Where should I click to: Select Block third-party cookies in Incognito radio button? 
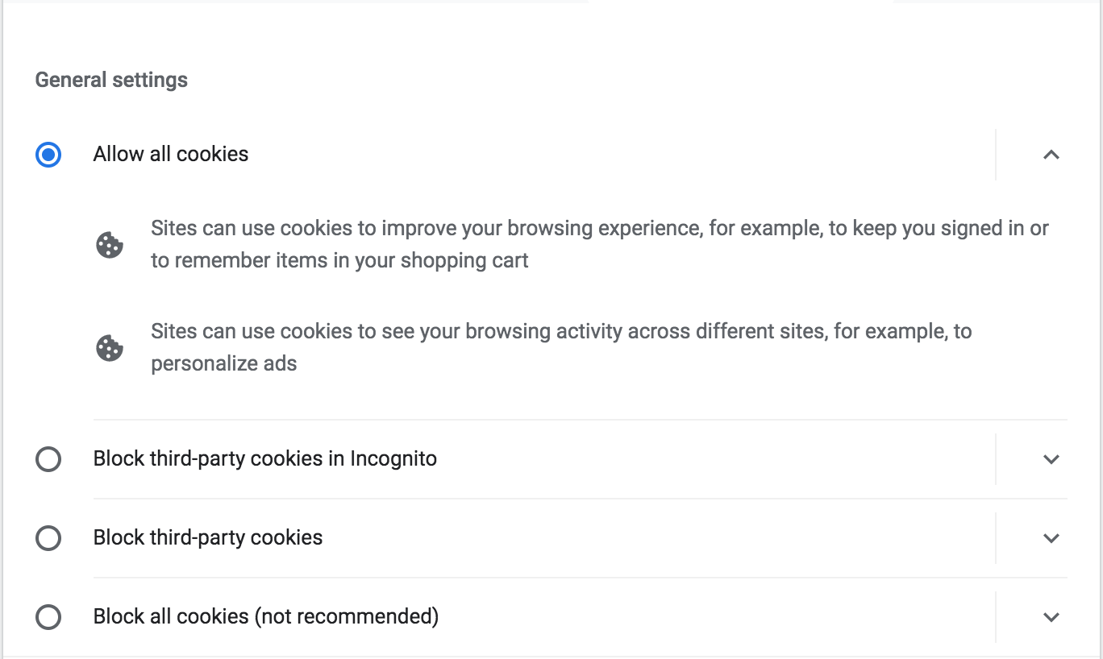48,459
